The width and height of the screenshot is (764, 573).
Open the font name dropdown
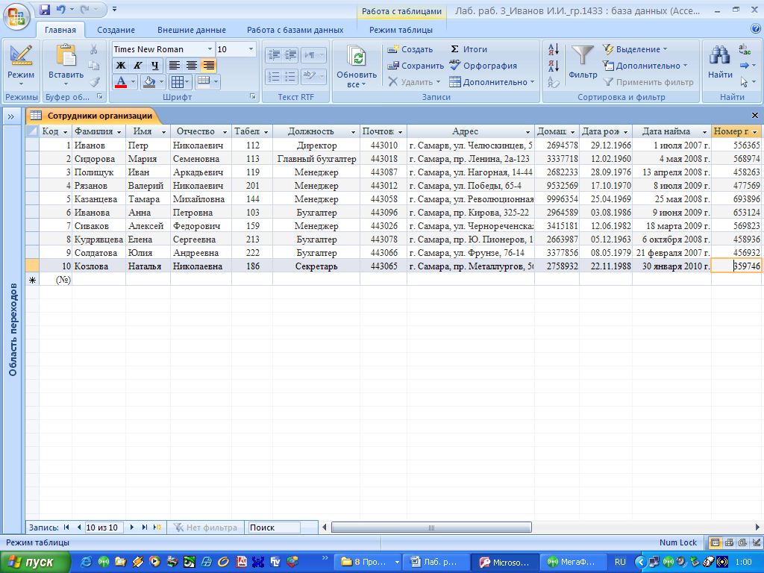pyautogui.click(x=210, y=49)
